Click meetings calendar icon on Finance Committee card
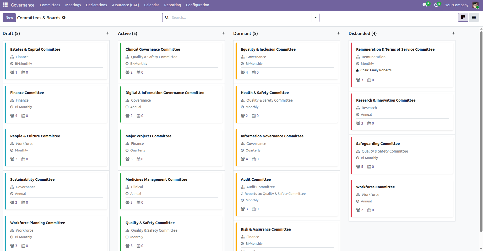The width and height of the screenshot is (483, 251). point(23,116)
